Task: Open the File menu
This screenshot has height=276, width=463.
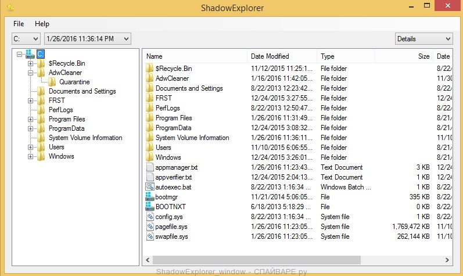Action: click(x=19, y=24)
